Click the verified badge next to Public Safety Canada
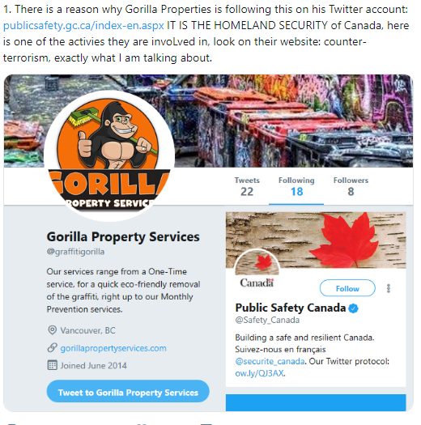The width and height of the screenshot is (421, 425). 353,308
